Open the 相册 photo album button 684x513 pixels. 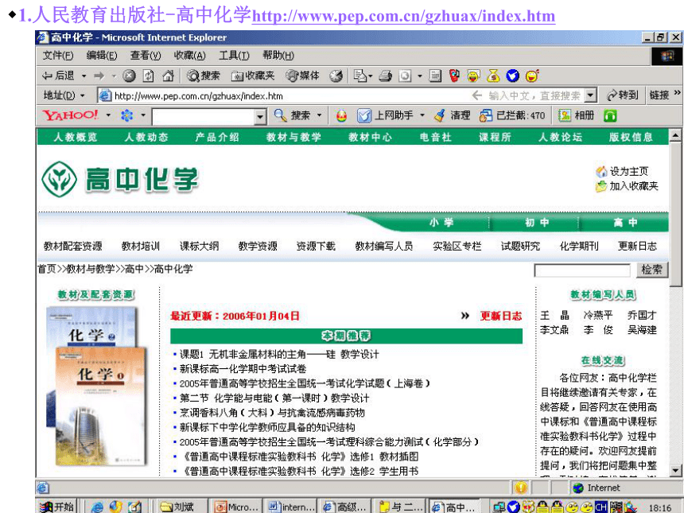point(577,115)
